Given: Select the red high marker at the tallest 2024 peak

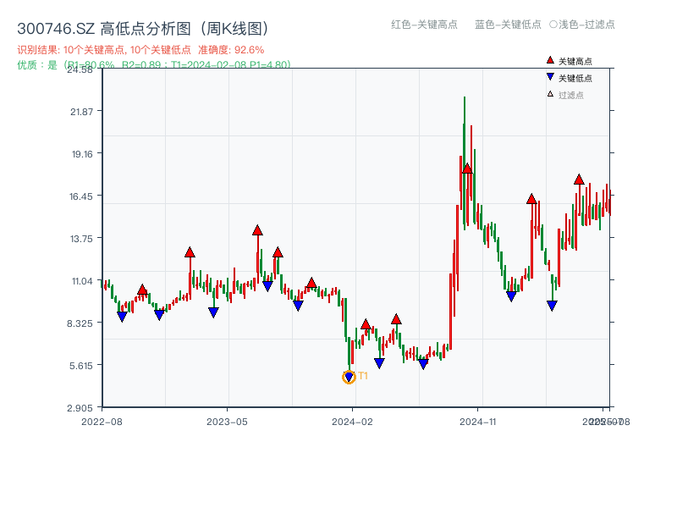Looking at the screenshot, I should pos(465,168).
